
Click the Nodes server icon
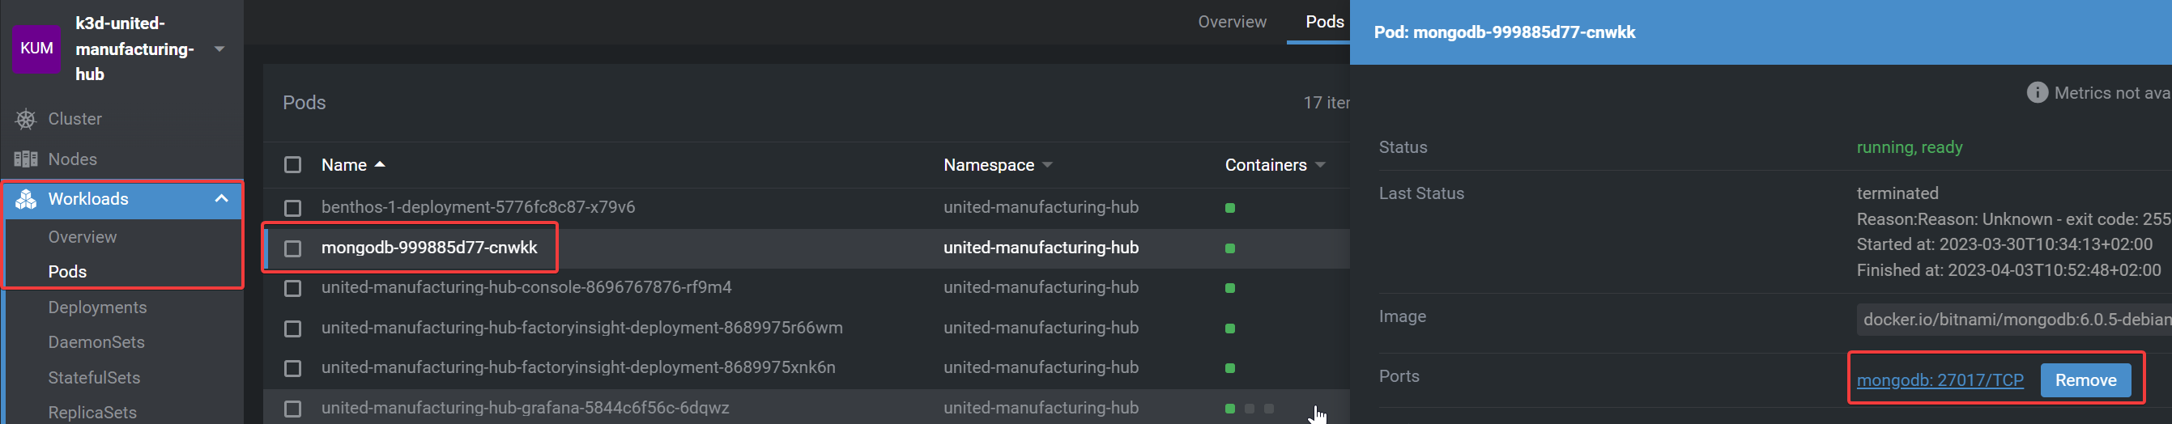(x=26, y=159)
